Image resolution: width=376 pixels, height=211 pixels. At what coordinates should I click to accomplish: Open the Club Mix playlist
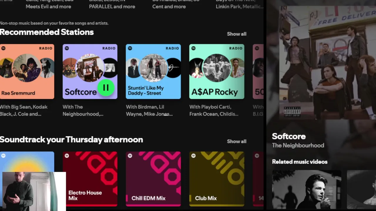pos(217,179)
